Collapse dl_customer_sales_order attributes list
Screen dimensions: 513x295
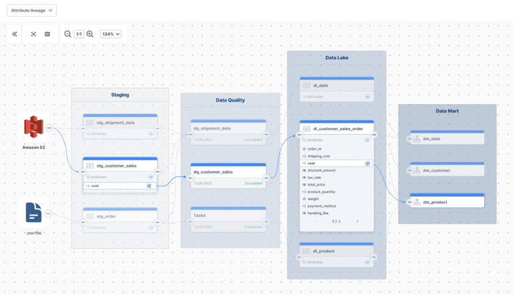coord(367,140)
